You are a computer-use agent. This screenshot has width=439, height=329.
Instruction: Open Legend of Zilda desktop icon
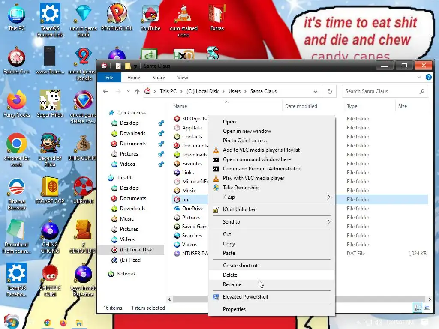tap(50, 150)
